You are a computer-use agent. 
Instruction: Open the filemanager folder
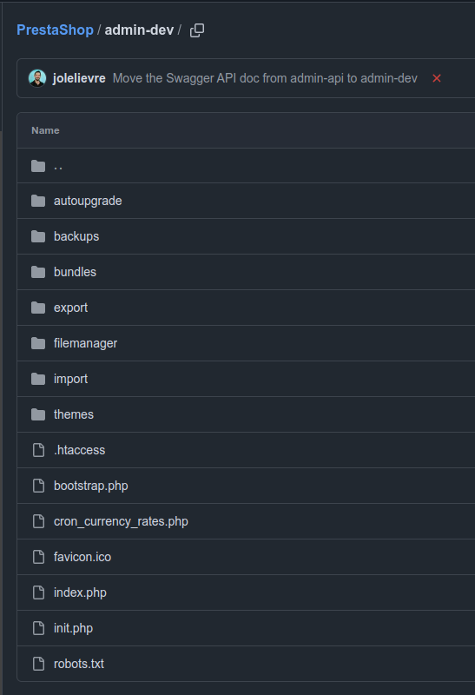[x=85, y=343]
